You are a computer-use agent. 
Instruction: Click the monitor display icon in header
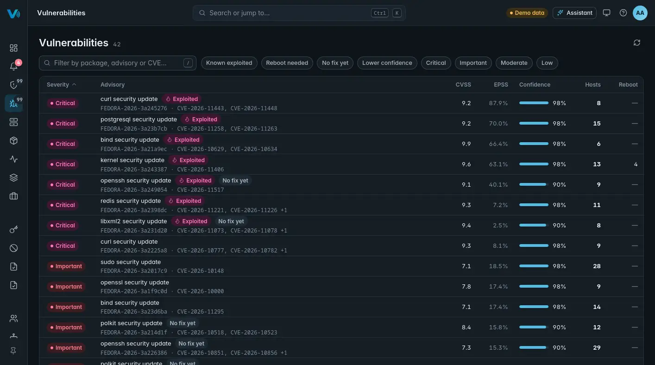pyautogui.click(x=606, y=13)
